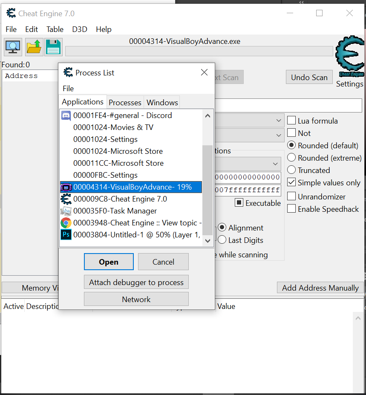The image size is (366, 395).
Task: Click the Attach debugger to process button
Action: click(136, 283)
